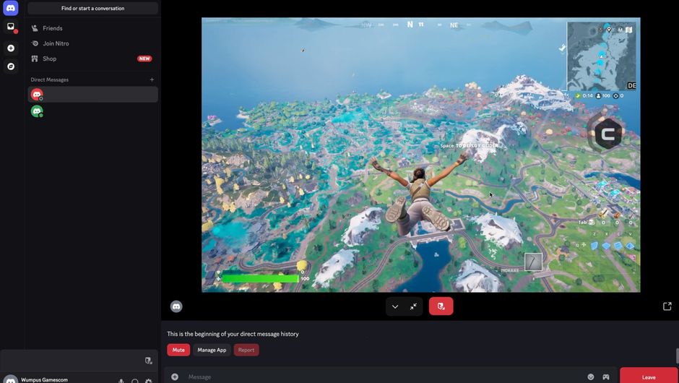
Task: Open Discord home via the logo icon
Action: pyautogui.click(x=10, y=8)
